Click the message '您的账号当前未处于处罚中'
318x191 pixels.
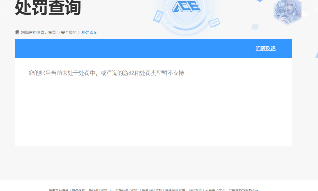point(62,73)
